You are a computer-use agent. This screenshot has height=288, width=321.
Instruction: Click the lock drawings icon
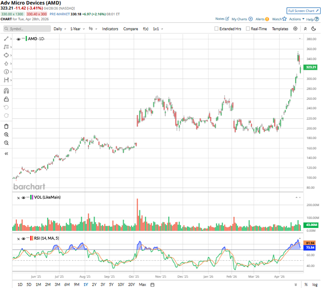tap(6, 99)
